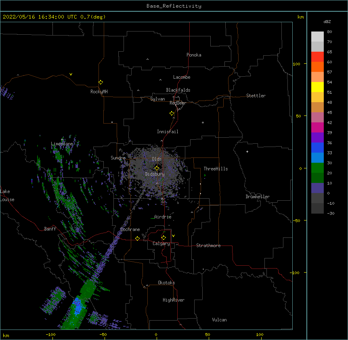Click the Sylvan label on the map
The width and height of the screenshot is (348, 340).
click(x=157, y=99)
